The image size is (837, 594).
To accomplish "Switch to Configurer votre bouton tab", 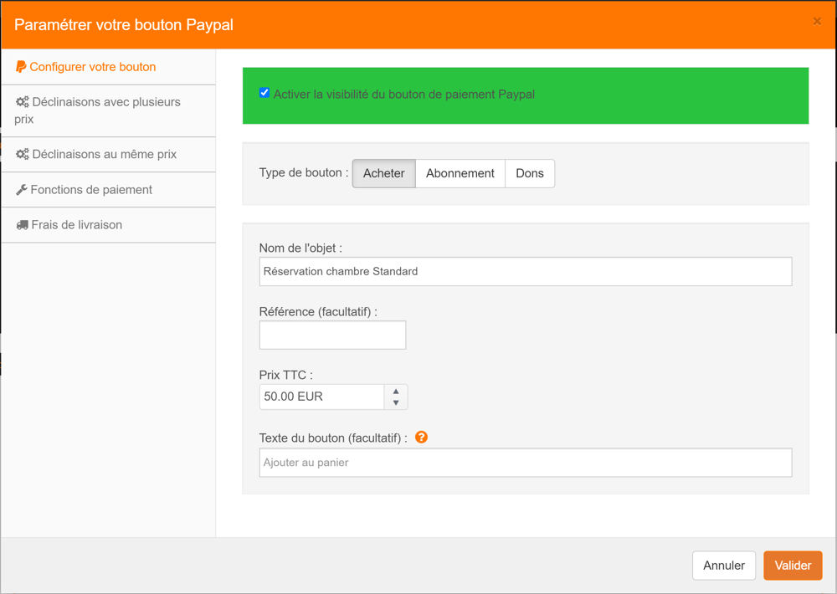I will point(92,67).
